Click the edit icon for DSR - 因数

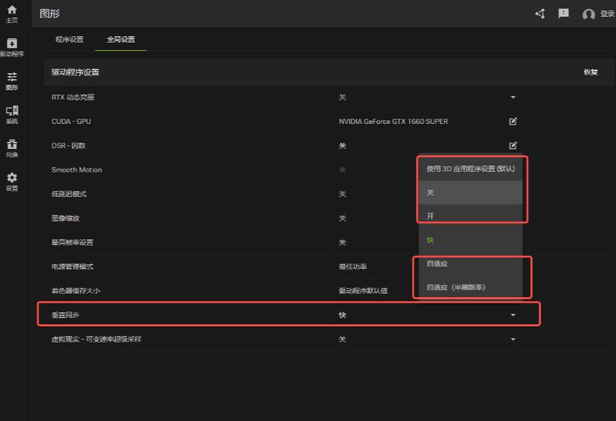[x=514, y=145]
